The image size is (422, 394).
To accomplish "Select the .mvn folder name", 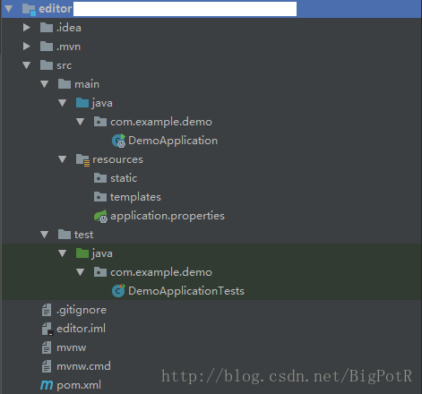I will (x=68, y=47).
